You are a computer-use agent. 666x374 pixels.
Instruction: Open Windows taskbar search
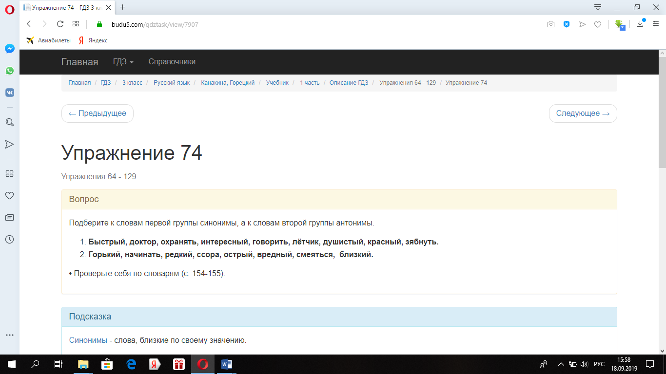(35, 364)
